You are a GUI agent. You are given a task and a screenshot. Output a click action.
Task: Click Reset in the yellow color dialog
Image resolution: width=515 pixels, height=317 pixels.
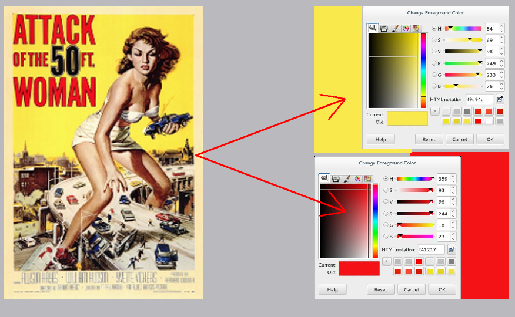429,139
